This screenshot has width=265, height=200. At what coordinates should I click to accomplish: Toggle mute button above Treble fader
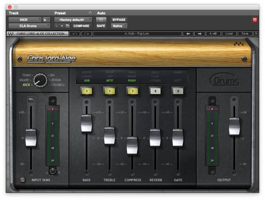point(109,102)
